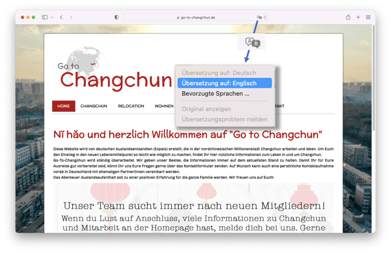Click the lock icon beside the URL

point(178,18)
